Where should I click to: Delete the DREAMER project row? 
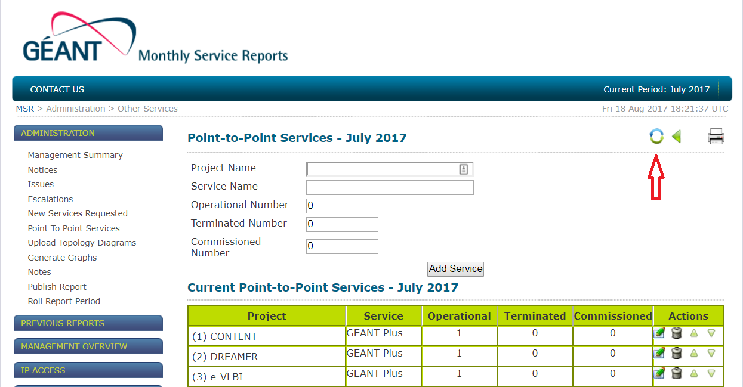(677, 353)
